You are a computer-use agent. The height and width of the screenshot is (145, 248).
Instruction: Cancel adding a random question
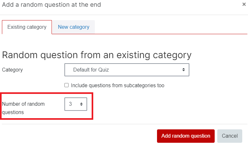pos(230,136)
